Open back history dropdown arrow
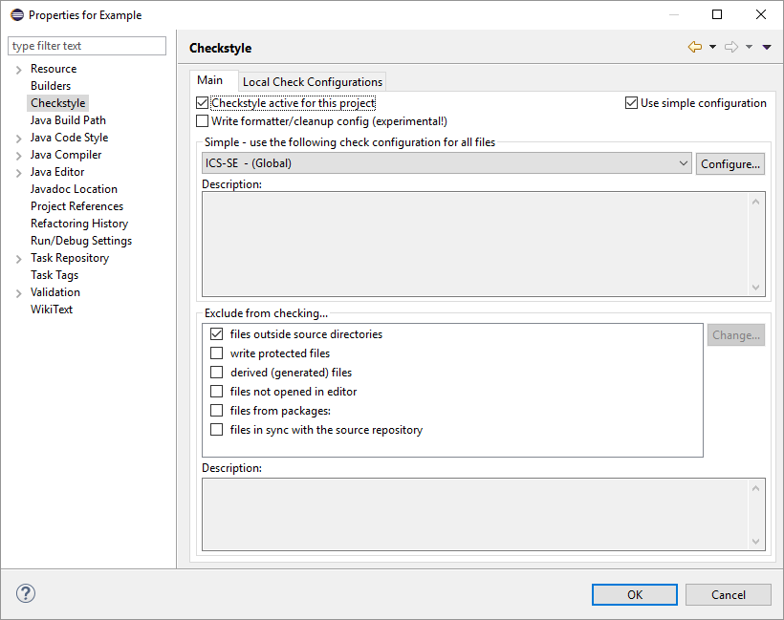The height and width of the screenshot is (620, 784). click(x=712, y=47)
